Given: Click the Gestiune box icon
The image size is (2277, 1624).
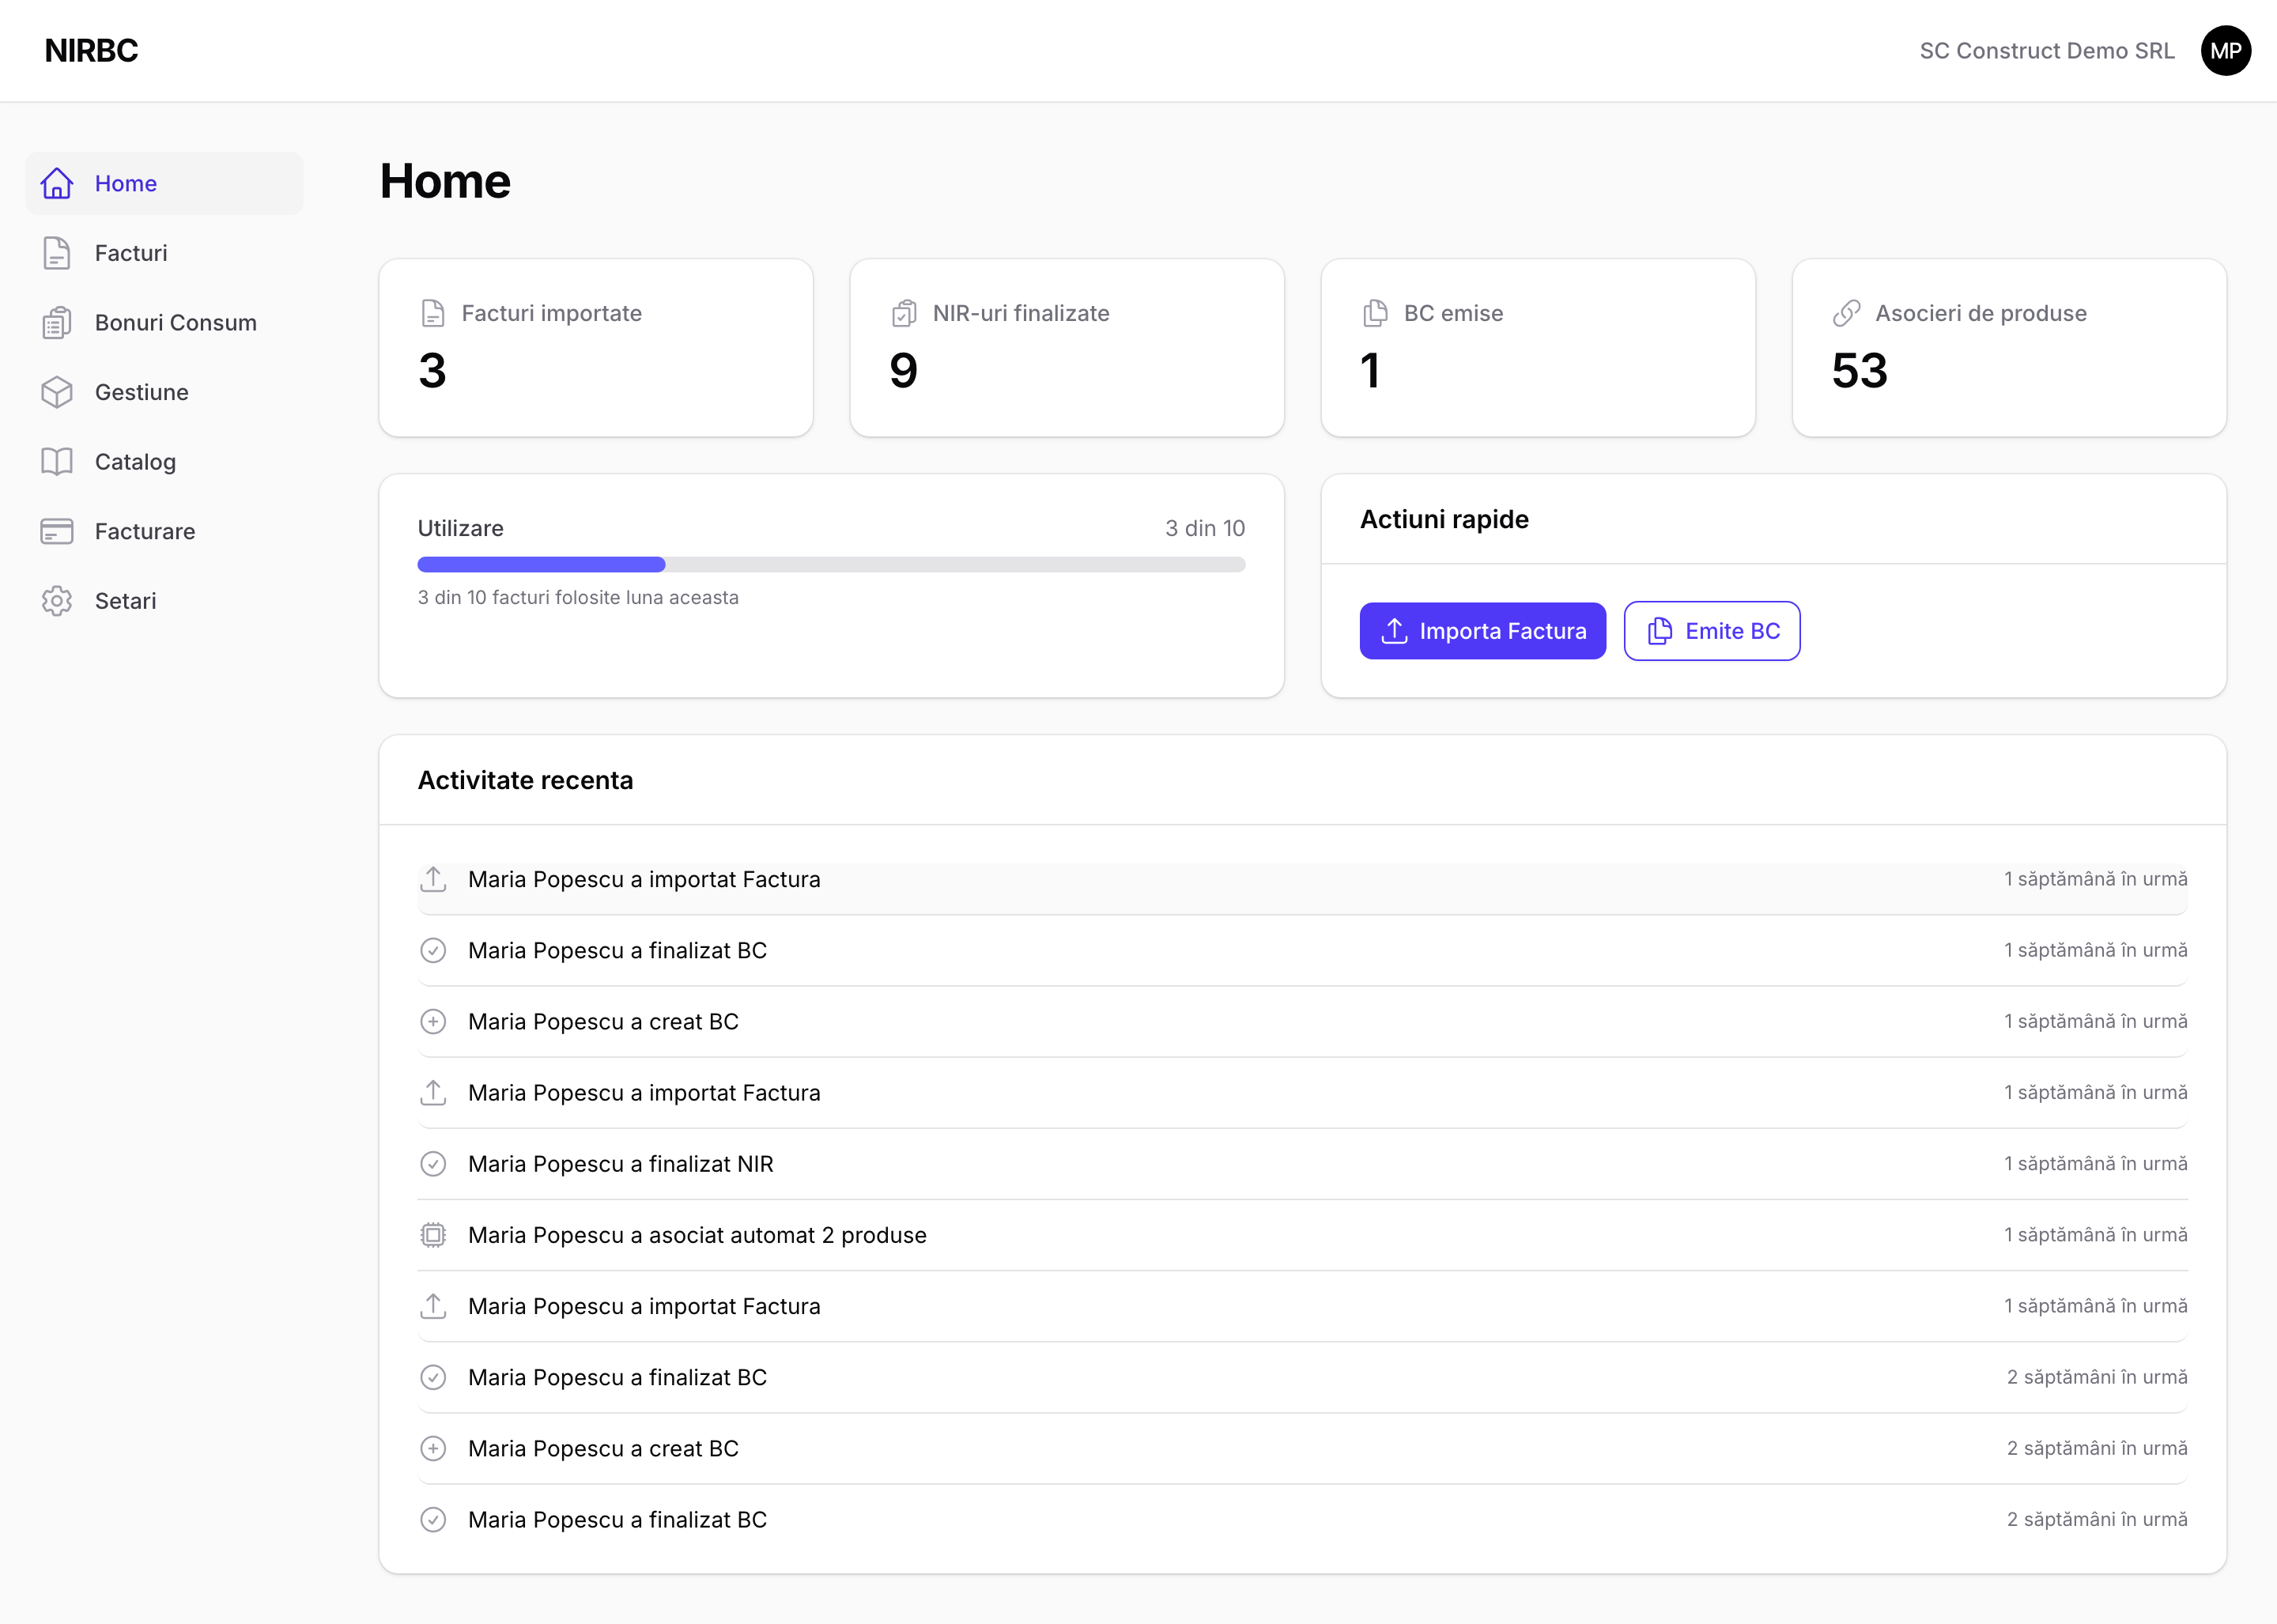Looking at the screenshot, I should pyautogui.click(x=57, y=392).
